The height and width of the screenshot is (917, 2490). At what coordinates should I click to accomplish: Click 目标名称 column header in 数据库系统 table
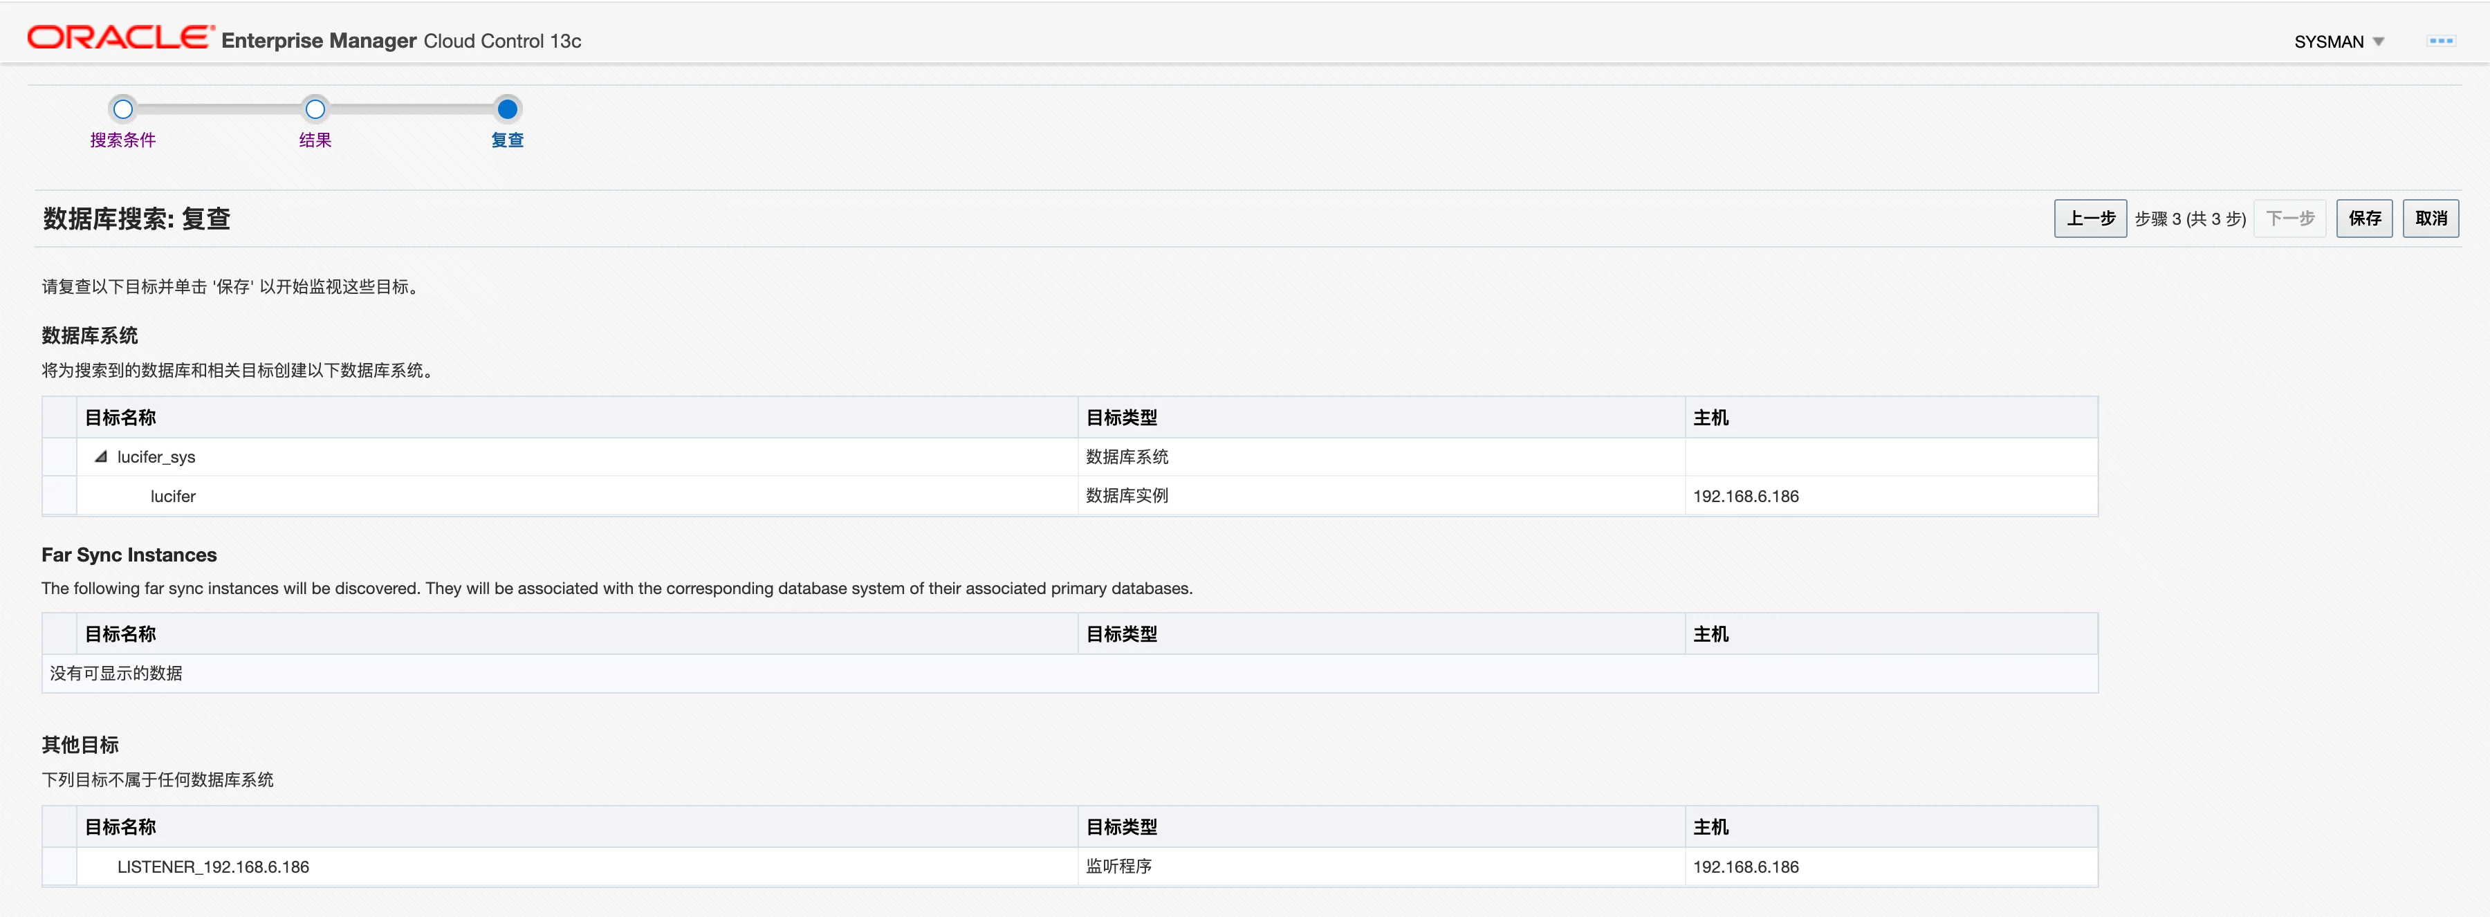(x=121, y=418)
